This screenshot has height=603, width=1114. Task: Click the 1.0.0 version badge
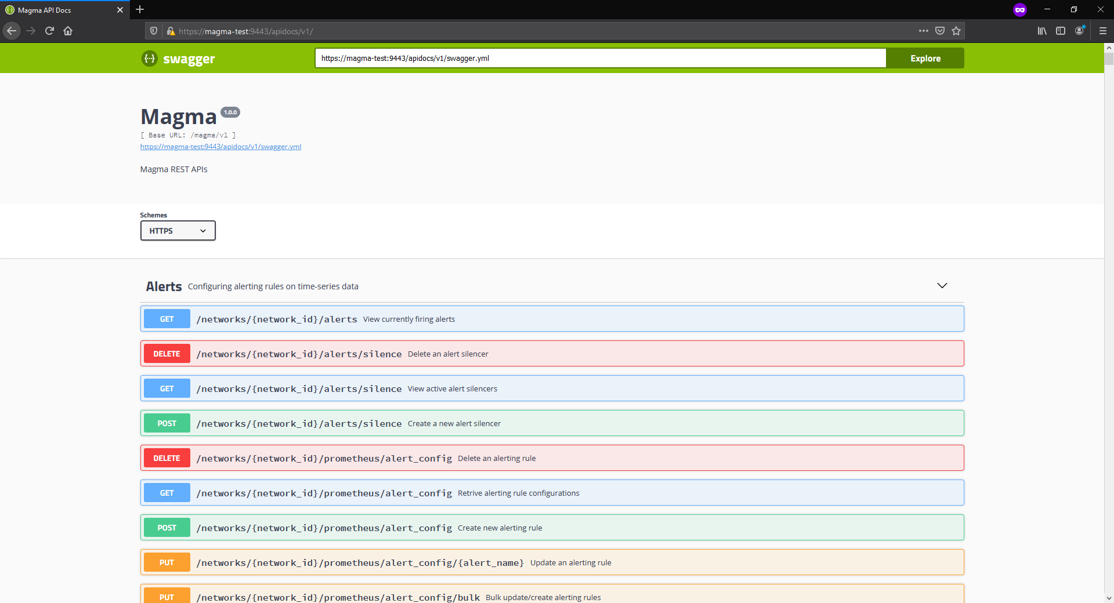[230, 112]
